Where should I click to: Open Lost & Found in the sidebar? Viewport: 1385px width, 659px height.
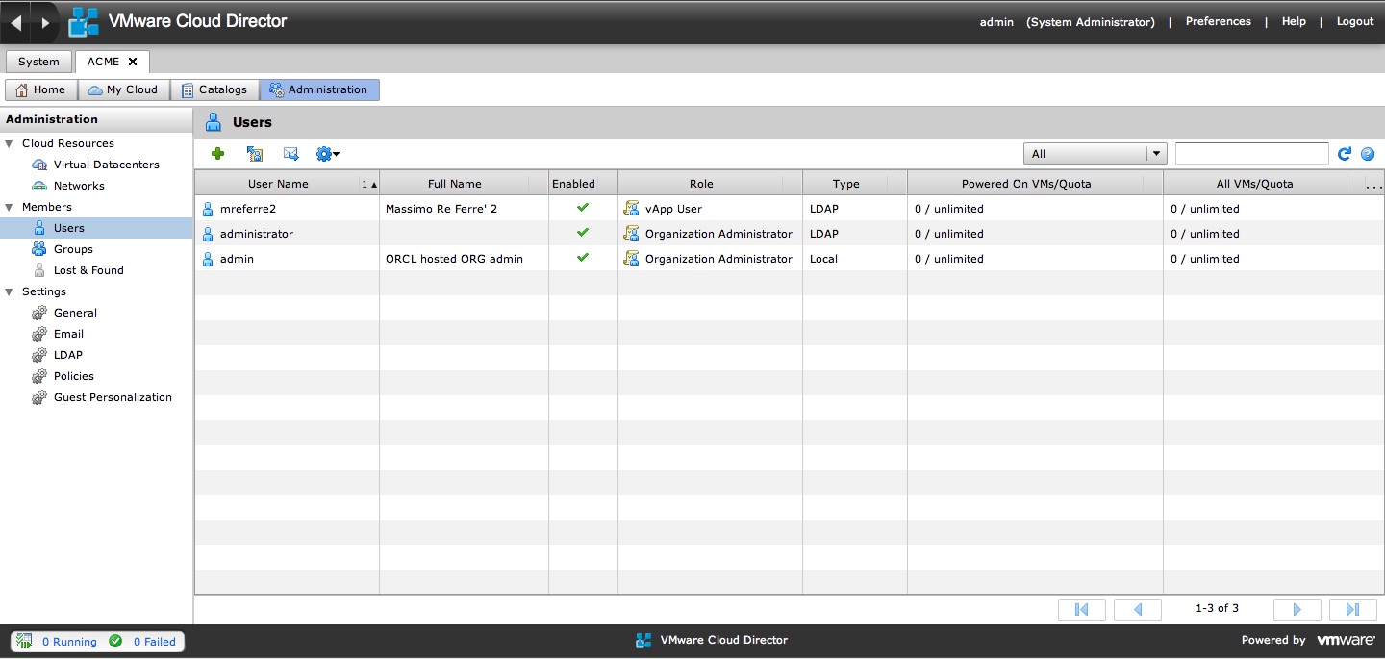coord(88,270)
